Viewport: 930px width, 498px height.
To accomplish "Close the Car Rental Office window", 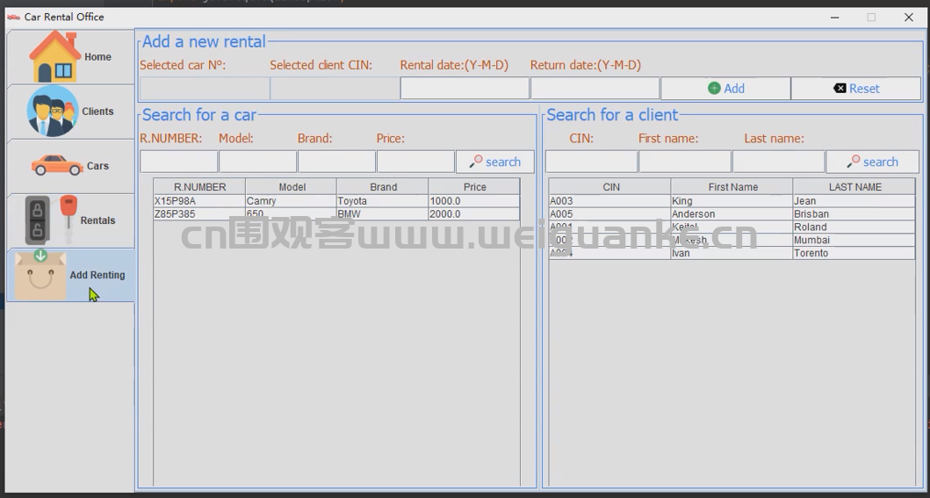I will click(909, 18).
